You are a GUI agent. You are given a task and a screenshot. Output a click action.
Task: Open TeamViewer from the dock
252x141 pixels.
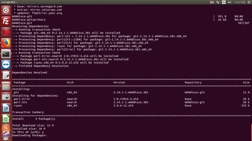[6, 64]
